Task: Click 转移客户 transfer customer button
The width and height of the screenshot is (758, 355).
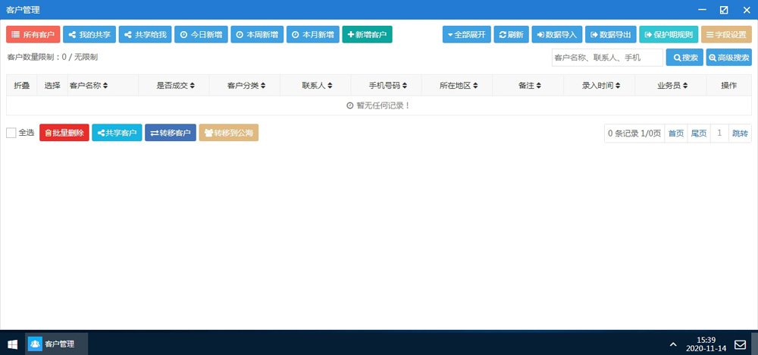Action: 170,133
